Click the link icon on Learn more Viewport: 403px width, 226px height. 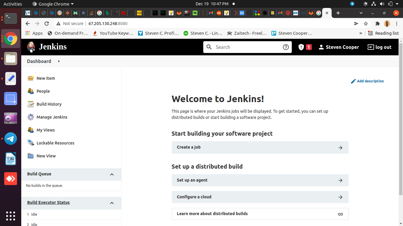pyautogui.click(x=340, y=214)
